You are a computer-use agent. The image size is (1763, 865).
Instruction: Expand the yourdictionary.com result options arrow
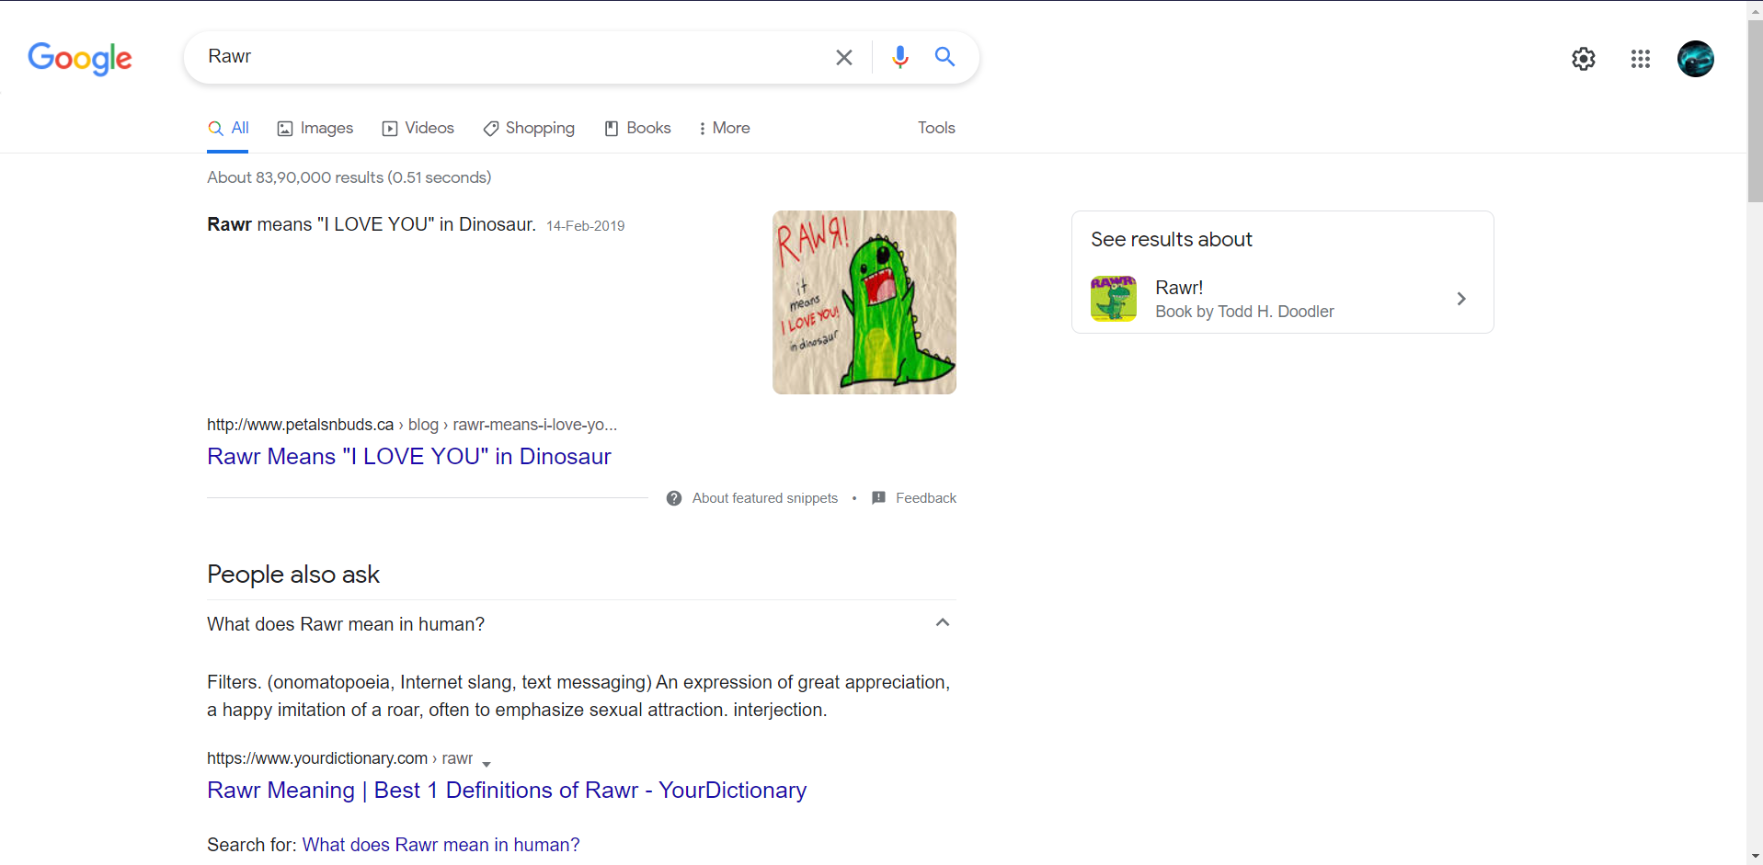[486, 763]
